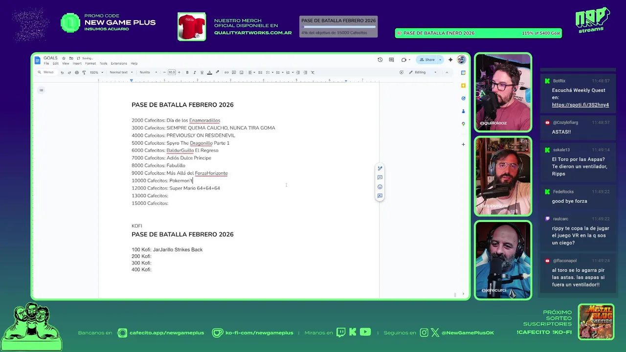This screenshot has width=626, height=352.
Task: Open the Editing mode dropdown
Action: coord(424,72)
